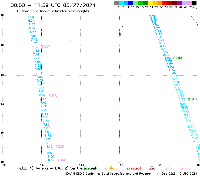Click the date title 00:00 – 11:59 UTC 03/27/2024
The height and width of the screenshot is (176, 200).
point(53,5)
